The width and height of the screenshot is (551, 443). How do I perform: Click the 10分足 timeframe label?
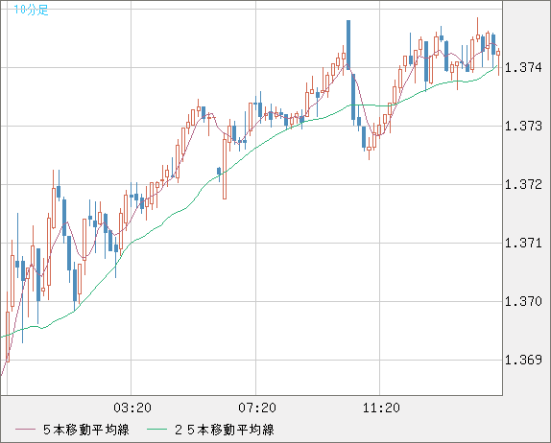tap(31, 10)
